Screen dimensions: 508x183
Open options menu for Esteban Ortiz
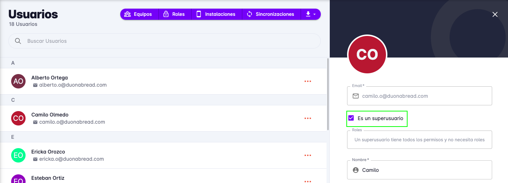[307, 181]
